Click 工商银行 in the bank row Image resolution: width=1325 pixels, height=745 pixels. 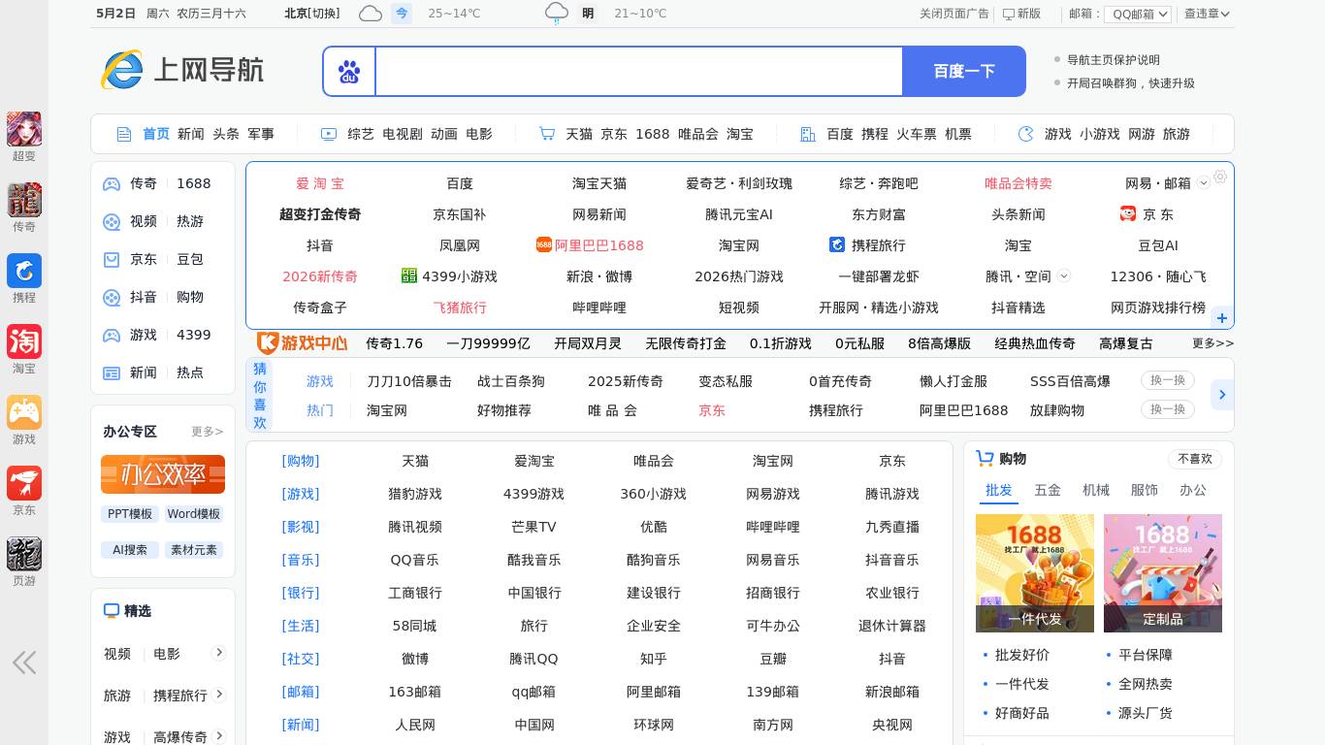[x=415, y=593]
